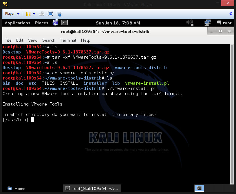Click the terminal cursor block
Viewport: 236px width, 194px height.
coord(32,120)
